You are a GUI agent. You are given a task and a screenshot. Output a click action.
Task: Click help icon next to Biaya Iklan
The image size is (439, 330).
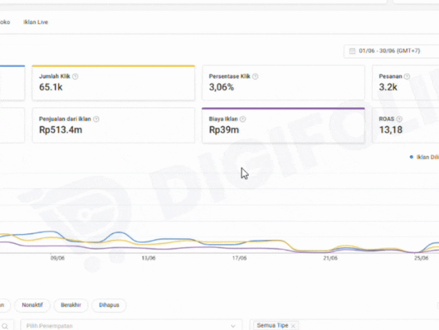pos(243,119)
